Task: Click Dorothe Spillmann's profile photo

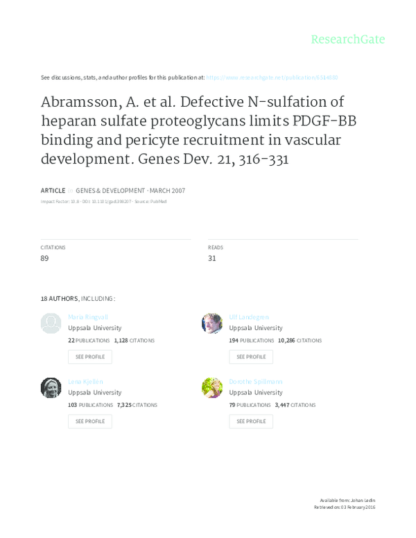Action: 212,388
